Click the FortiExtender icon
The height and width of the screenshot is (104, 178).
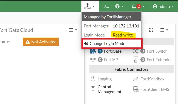136,60
